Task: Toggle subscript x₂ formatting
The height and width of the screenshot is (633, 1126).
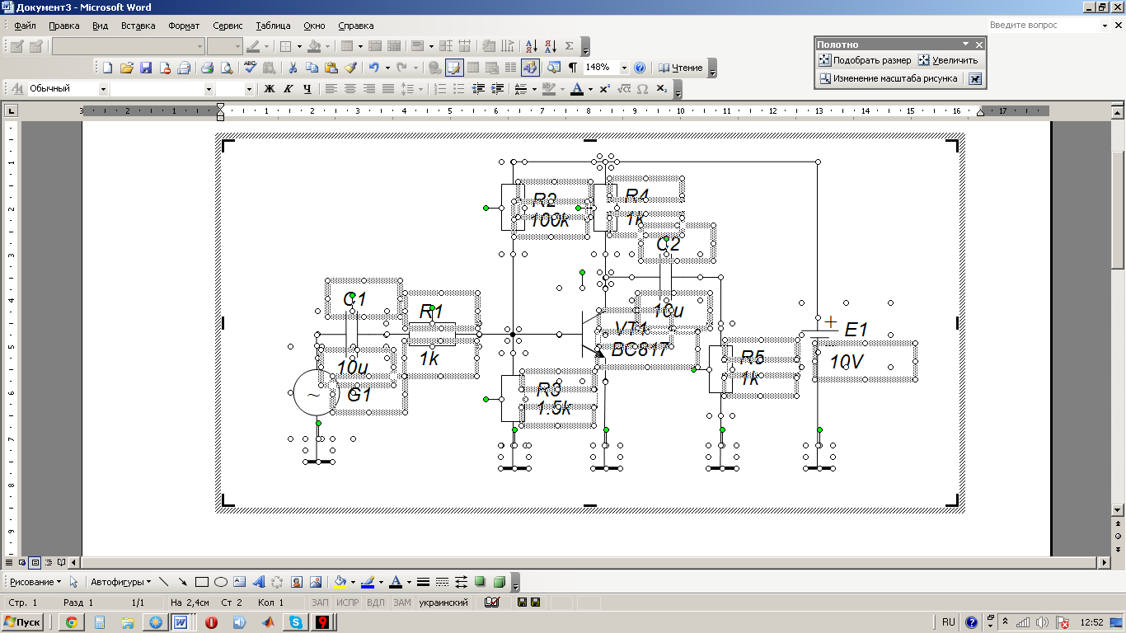Action: pyautogui.click(x=661, y=89)
